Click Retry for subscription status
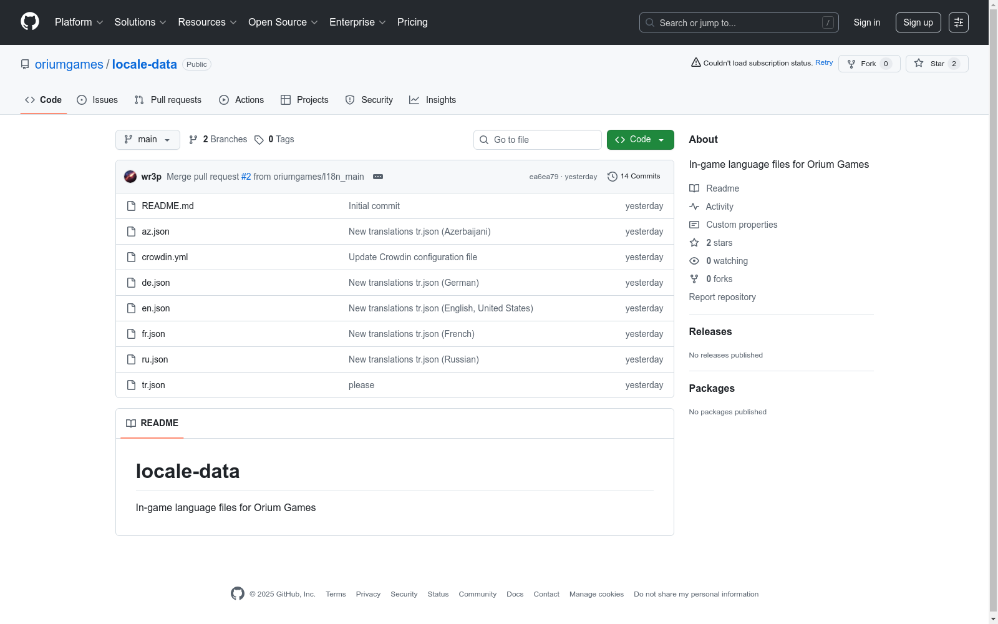The image size is (998, 624). pyautogui.click(x=824, y=62)
